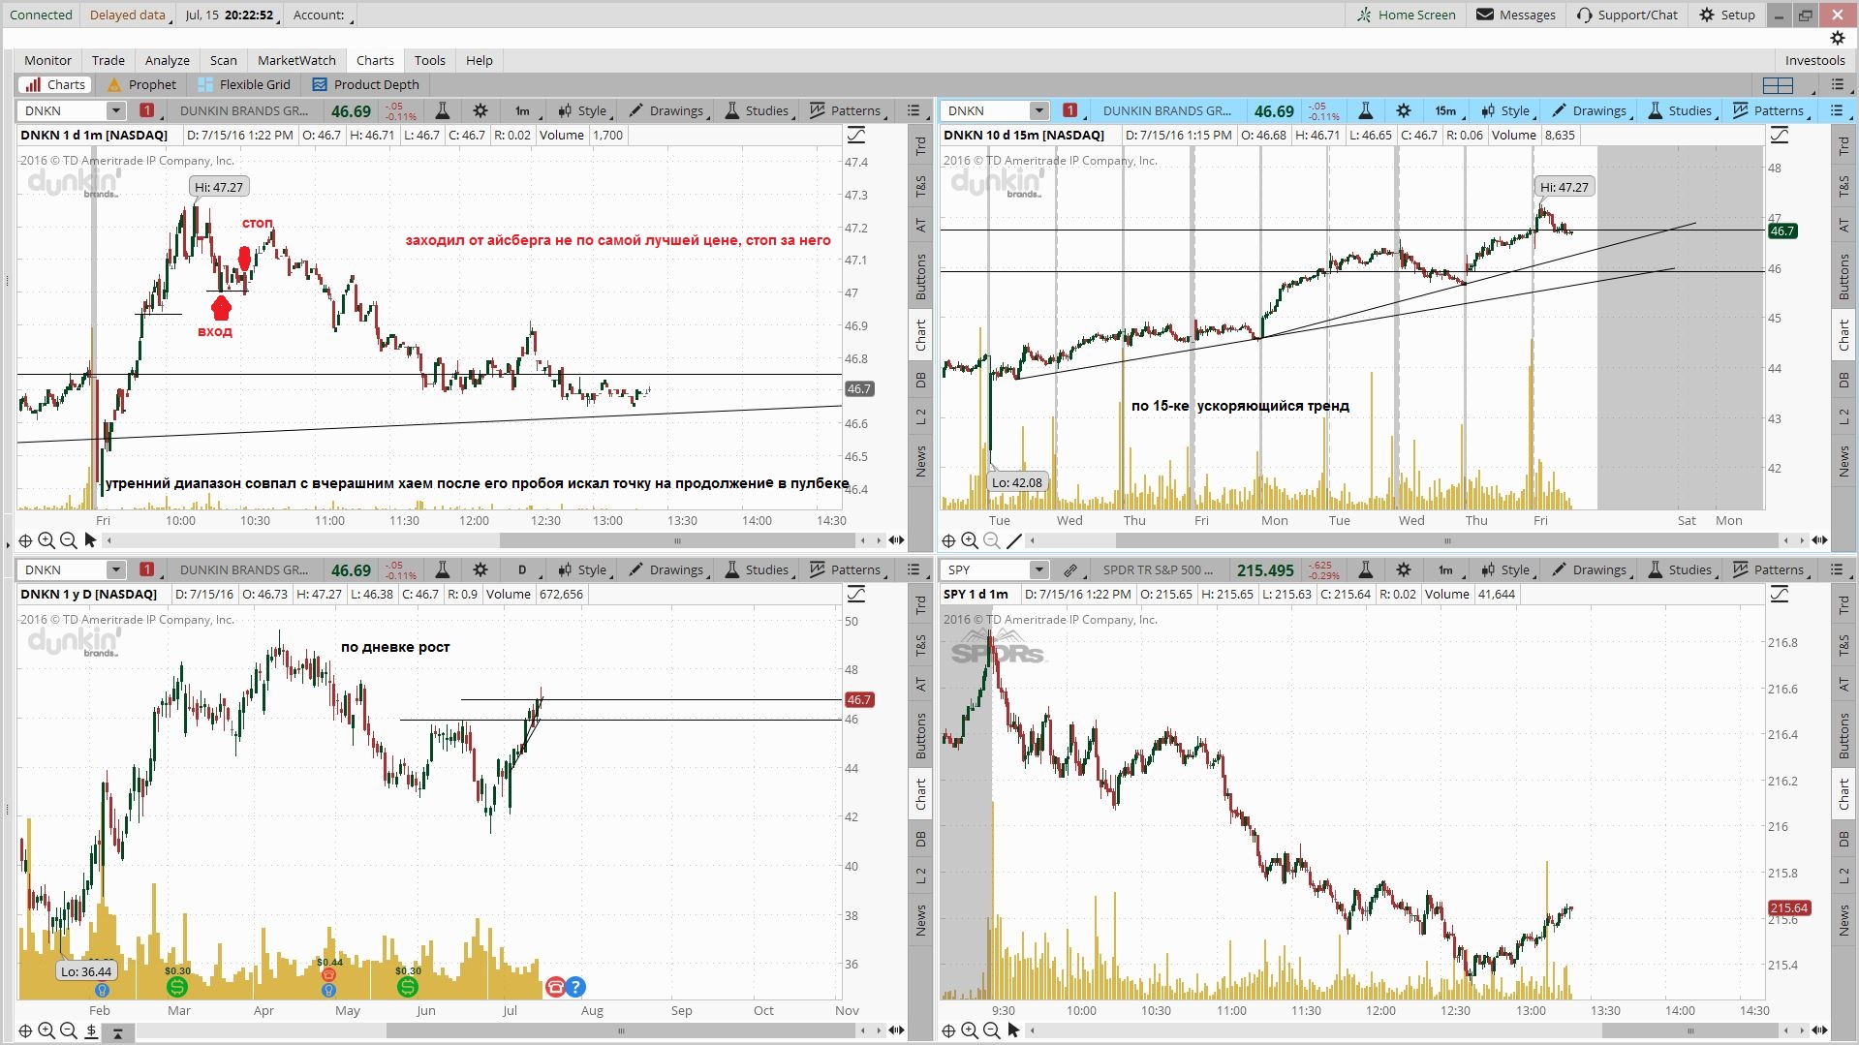1859x1045 pixels.
Task: Open the 1m timeframe dropdown in top-left chart
Action: pyautogui.click(x=524, y=110)
